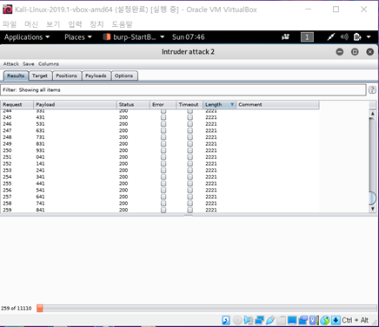Click the attack progress bar
This screenshot has width=379, height=327.
207,308
